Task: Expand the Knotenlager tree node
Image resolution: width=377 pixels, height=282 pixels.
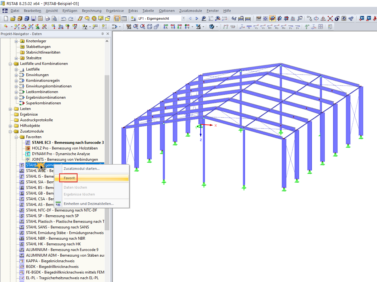Action: tap(16, 41)
